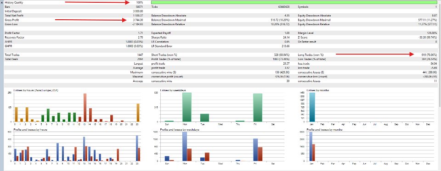Click the Gross Profit value 3 744.30
Screen dimensions: 441x171
(138, 20)
